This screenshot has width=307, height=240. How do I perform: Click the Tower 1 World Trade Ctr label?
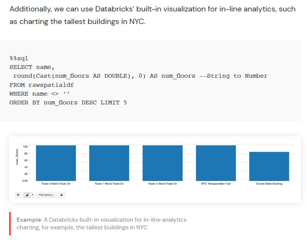tap(109, 184)
